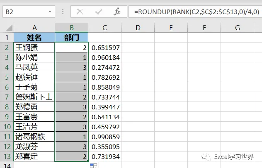Select cell containing 于予菊

pyautogui.click(x=34, y=87)
